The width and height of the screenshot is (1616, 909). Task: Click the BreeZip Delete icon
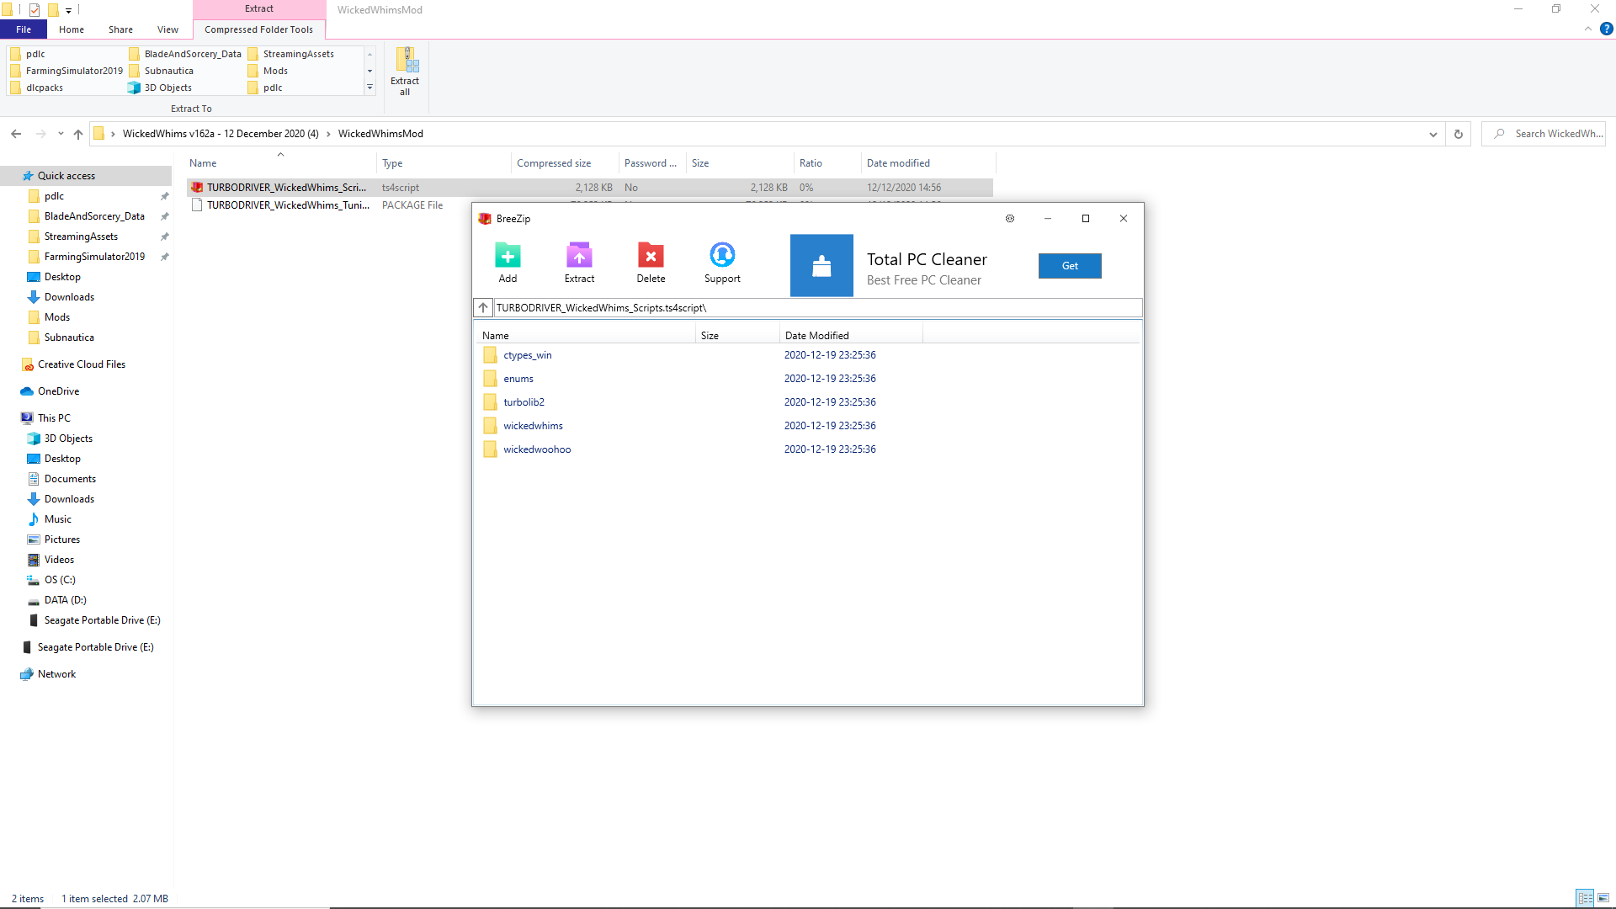(x=651, y=255)
